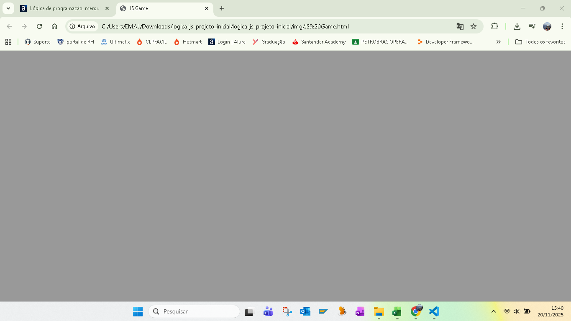Image resolution: width=571 pixels, height=321 pixels.
Task: Go to the home page
Action: click(54, 26)
